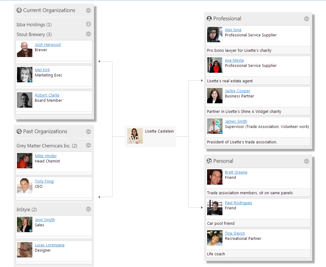
Task: Open Mel Kirk's profile link
Action: click(x=42, y=70)
